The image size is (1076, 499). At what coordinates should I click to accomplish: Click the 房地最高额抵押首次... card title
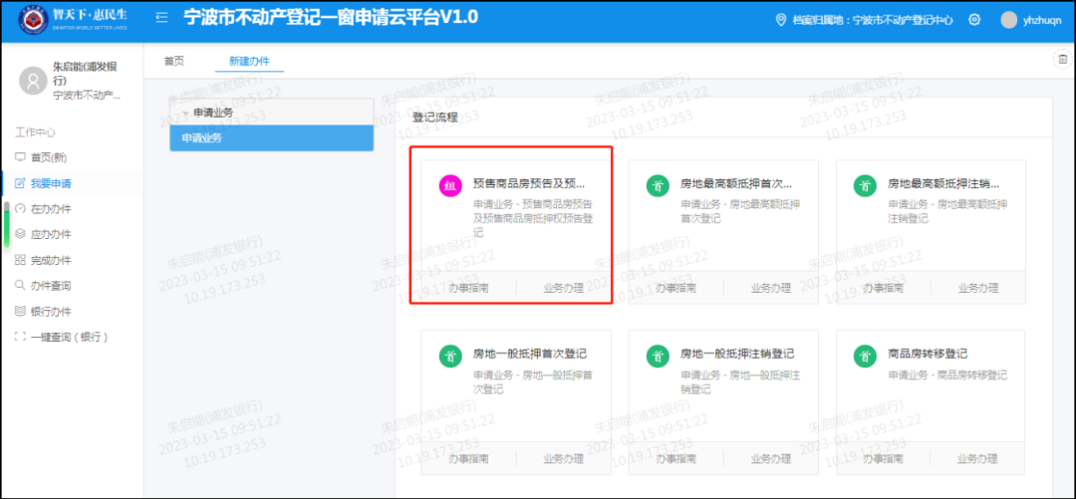pos(736,184)
